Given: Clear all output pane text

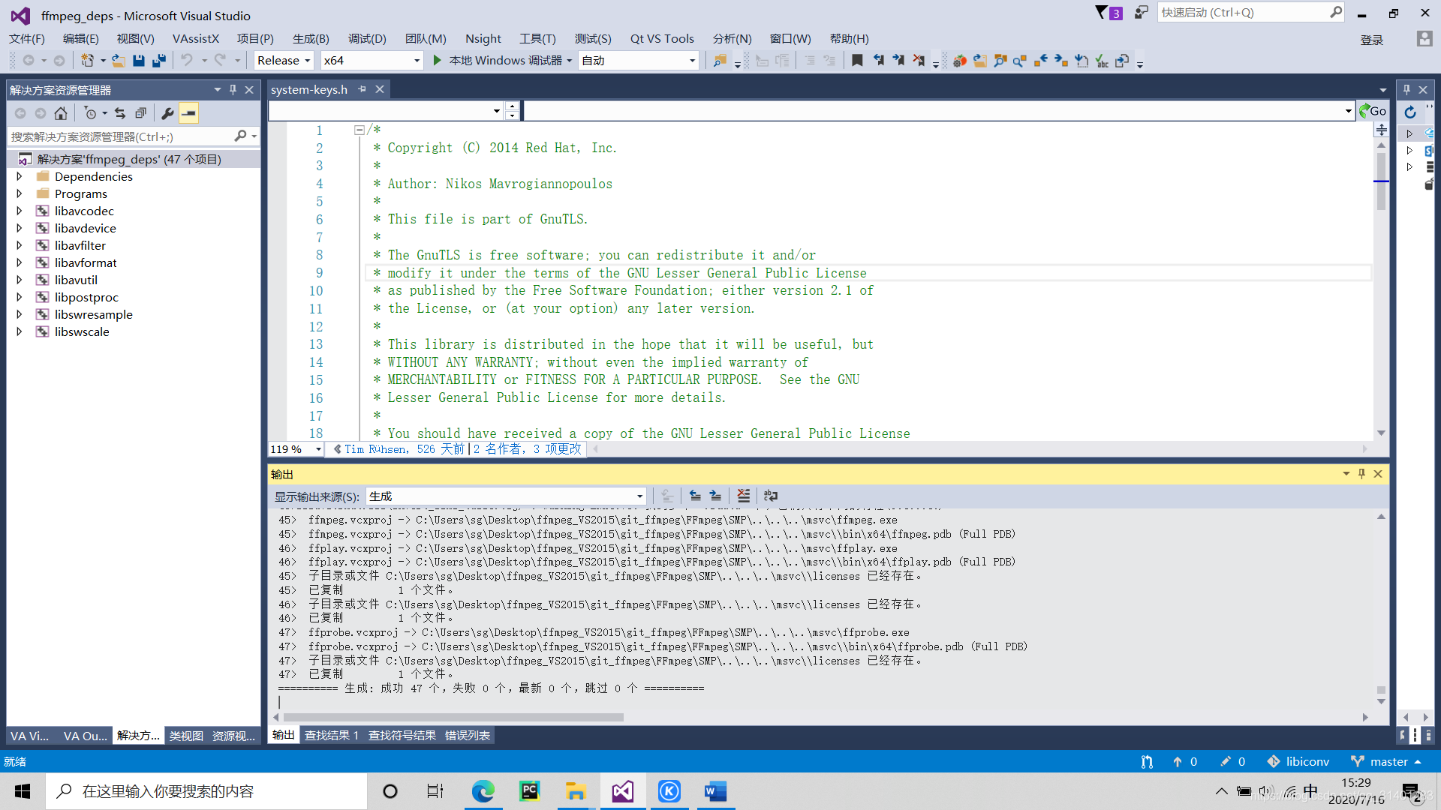Looking at the screenshot, I should [743, 496].
